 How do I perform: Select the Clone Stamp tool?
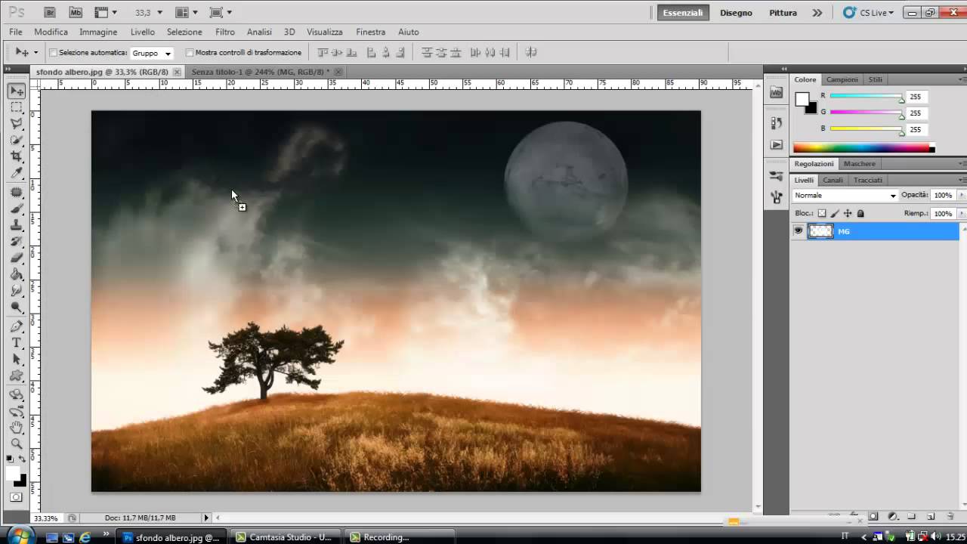(x=17, y=225)
